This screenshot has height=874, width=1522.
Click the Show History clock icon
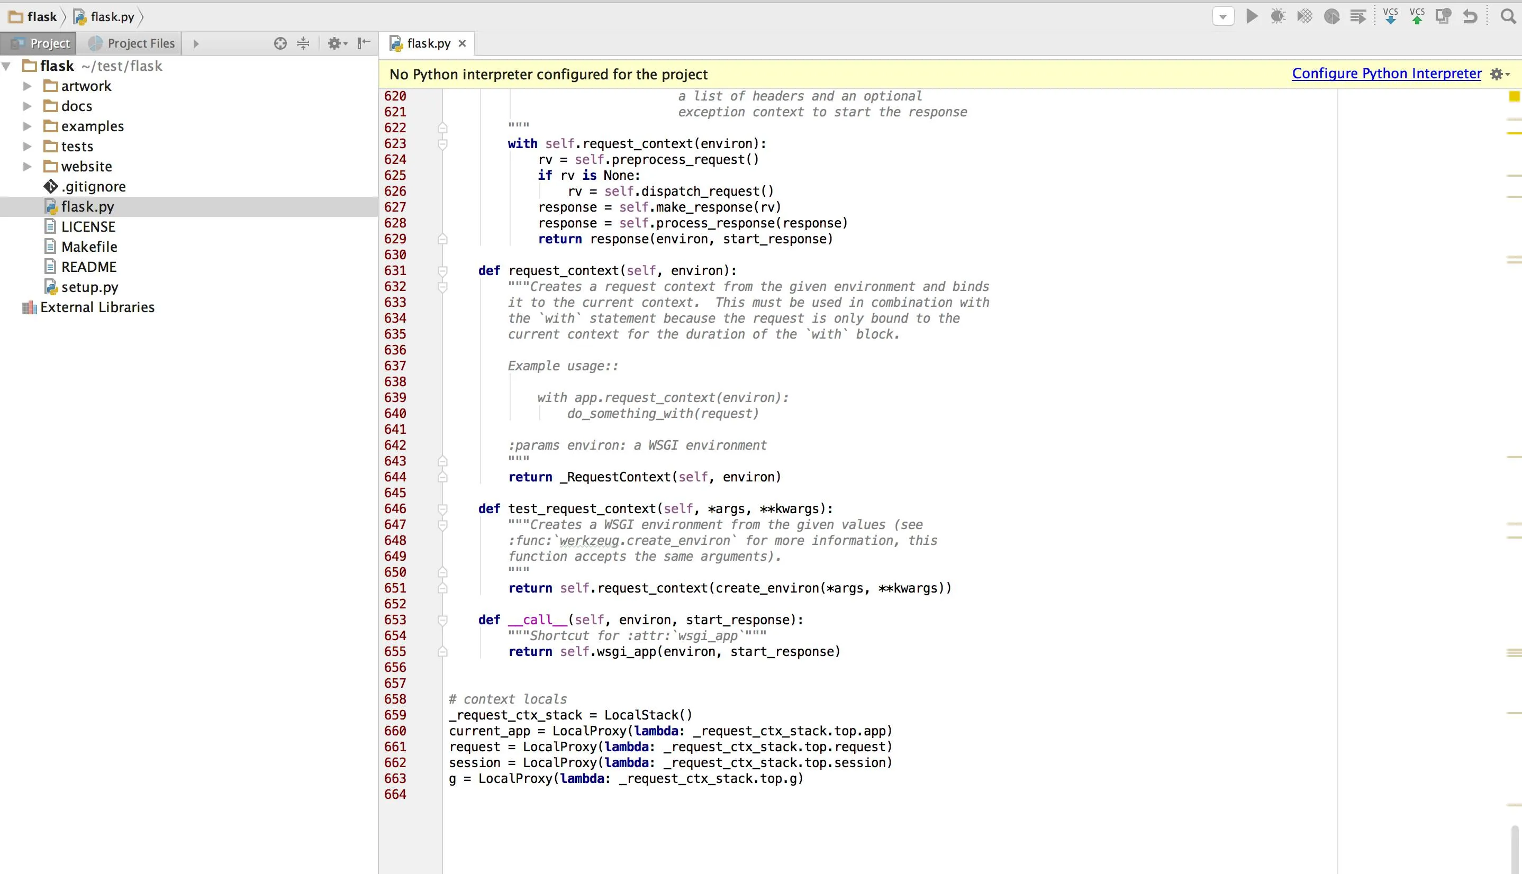click(1443, 16)
